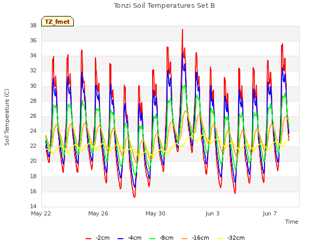The width and height of the screenshot is (330, 248).
Task: Toggle the -16cm legend entry
Action: point(195,238)
